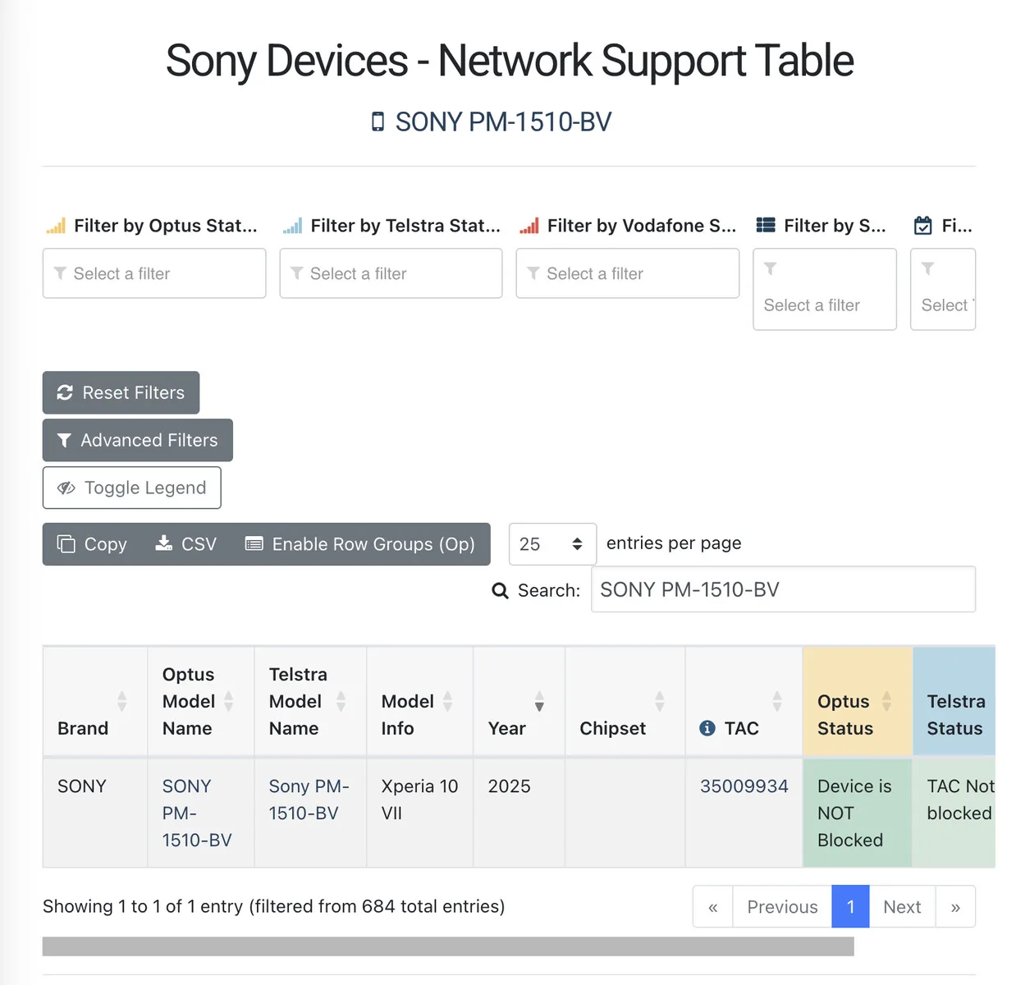Click the phone icon beside the SONY PM-1510-BV heading
Image resolution: width=1016 pixels, height=985 pixels.
point(378,122)
